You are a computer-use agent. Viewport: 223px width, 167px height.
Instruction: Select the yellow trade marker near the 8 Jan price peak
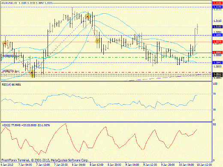(87, 17)
